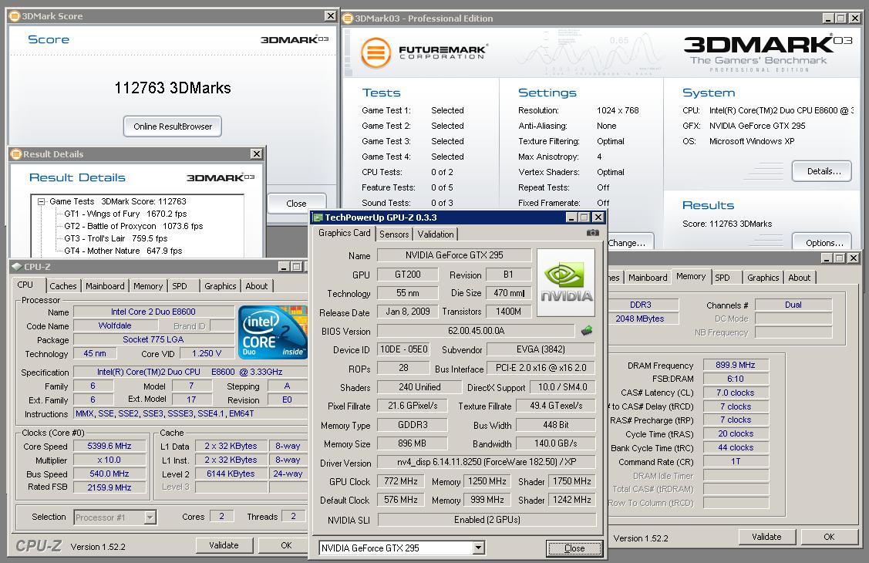Click the Online ResultBrowser button
The width and height of the screenshot is (869, 563).
(173, 126)
